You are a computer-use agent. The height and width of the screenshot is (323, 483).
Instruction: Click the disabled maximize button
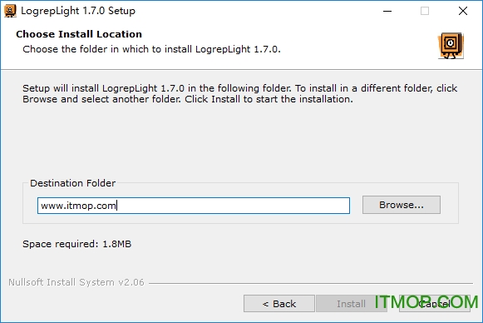[425, 11]
